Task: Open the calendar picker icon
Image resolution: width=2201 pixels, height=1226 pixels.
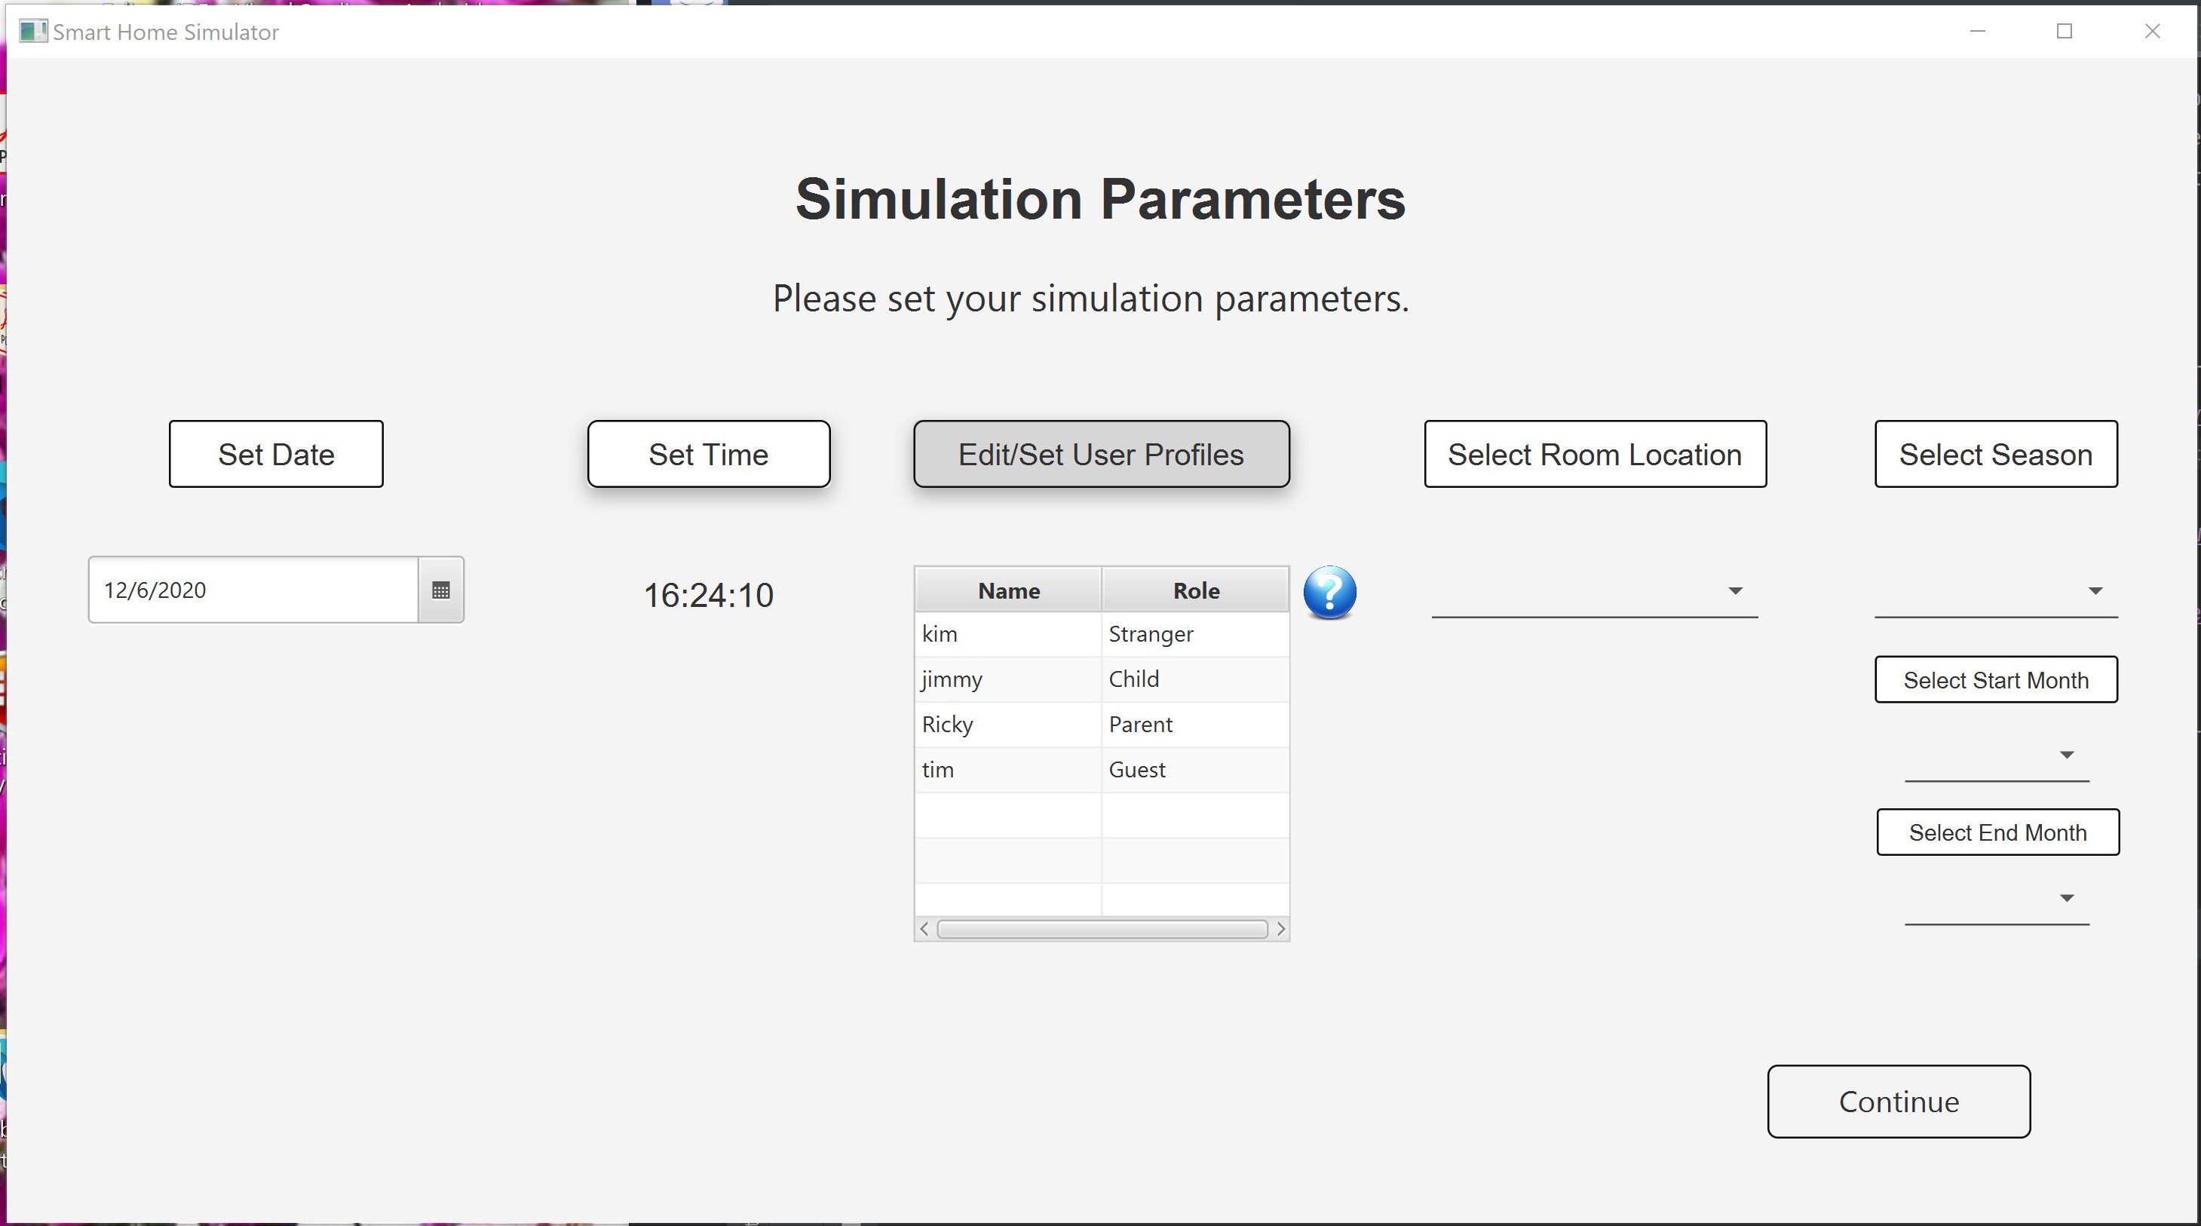Action: (442, 590)
